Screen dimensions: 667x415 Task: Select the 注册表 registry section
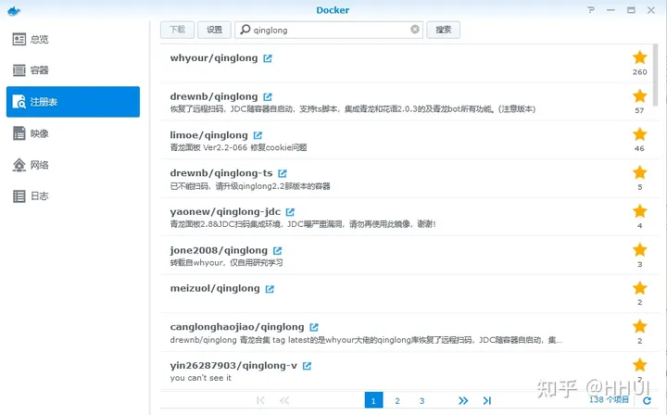[73, 102]
